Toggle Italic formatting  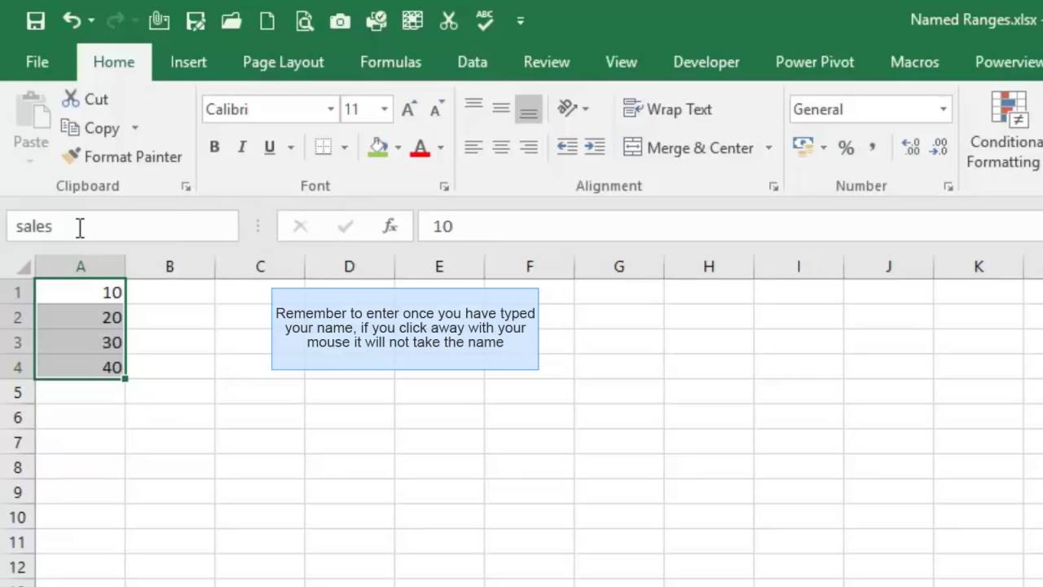tap(241, 148)
